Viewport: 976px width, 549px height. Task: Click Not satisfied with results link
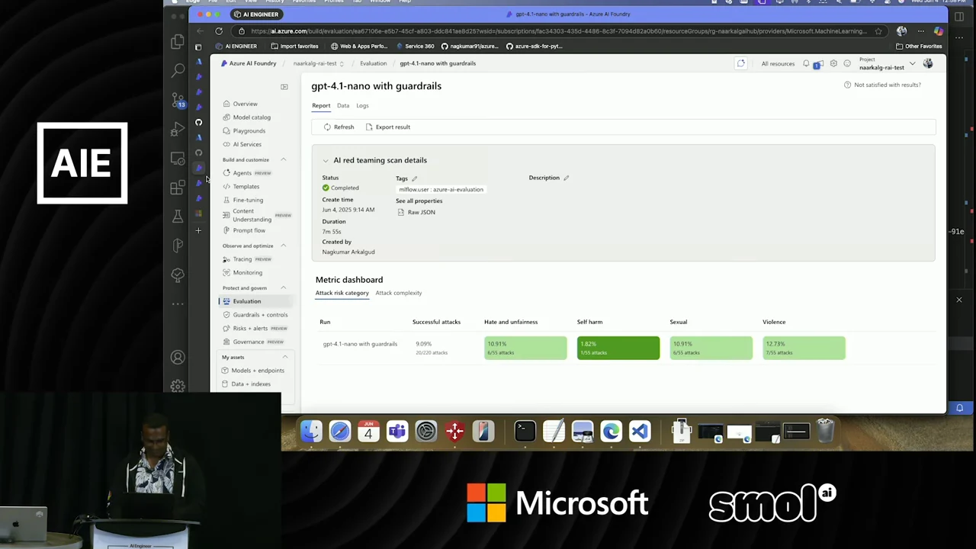(x=882, y=85)
